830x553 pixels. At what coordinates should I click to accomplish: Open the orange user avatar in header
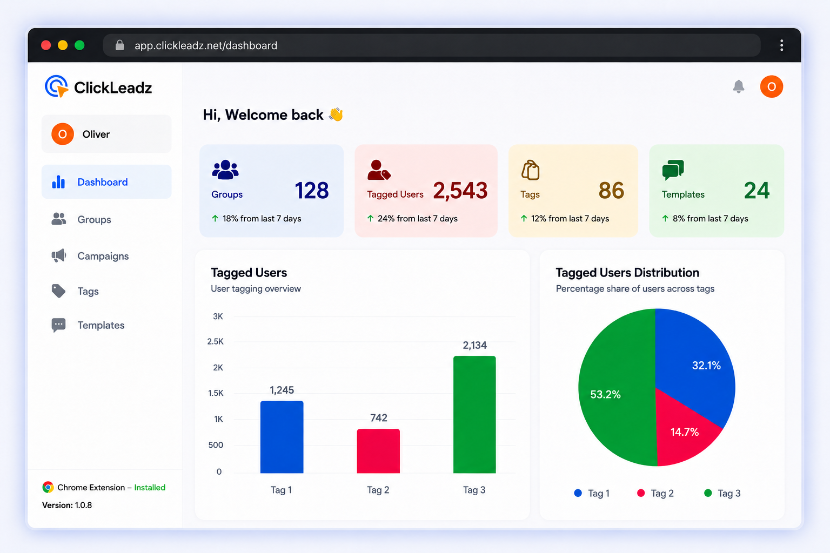[x=771, y=86]
